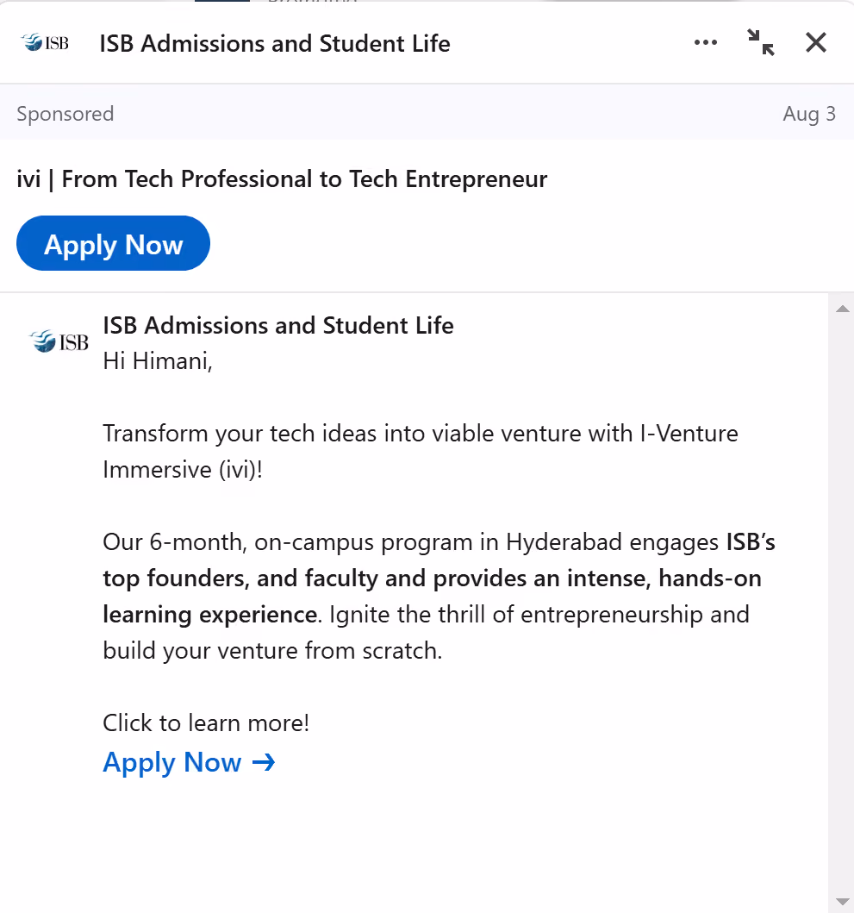Close the ISB Admissions conversation window
Screen dimensions: 854x913
pos(815,42)
